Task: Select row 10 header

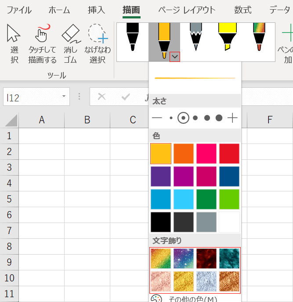Action: pos(9,278)
